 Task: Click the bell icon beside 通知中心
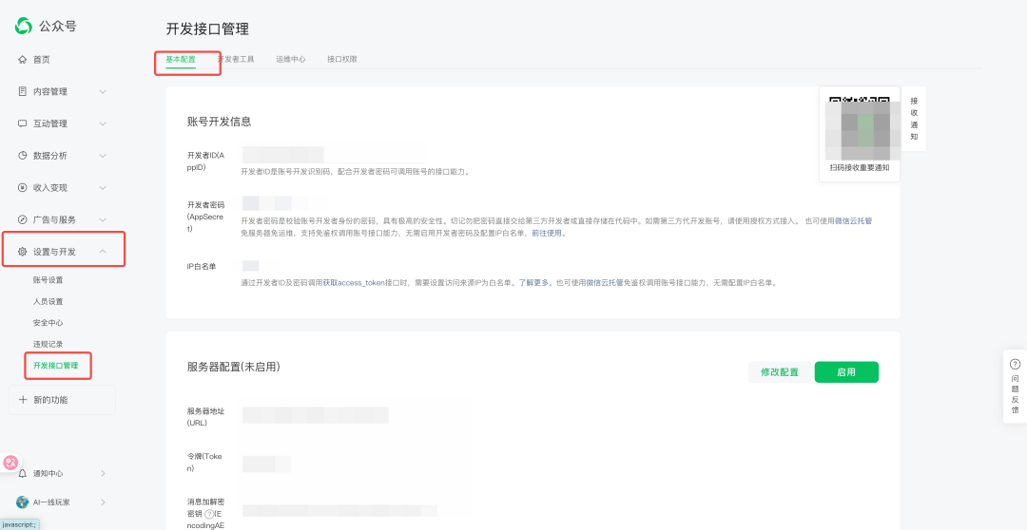click(23, 473)
